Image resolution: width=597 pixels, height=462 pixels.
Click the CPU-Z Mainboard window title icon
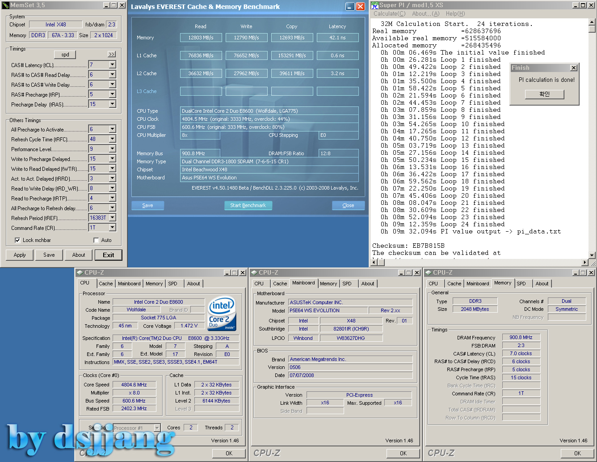pos(254,272)
